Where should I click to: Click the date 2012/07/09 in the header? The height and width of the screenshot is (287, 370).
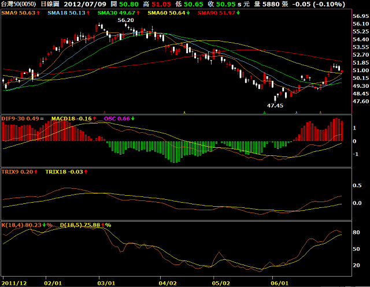(85, 4)
